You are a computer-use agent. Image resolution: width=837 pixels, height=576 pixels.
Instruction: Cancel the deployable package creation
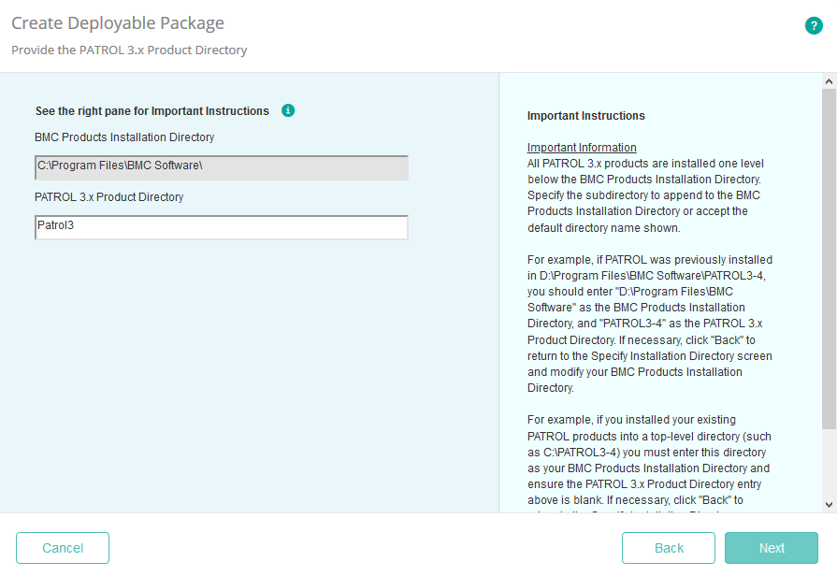(62, 548)
